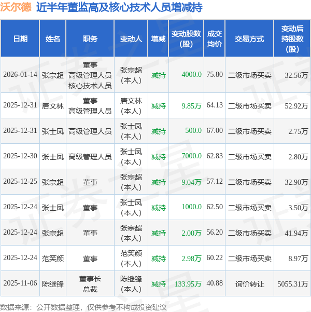
Task: Click 张宗超 name in the 2025-12-25 row
Action: point(53,182)
